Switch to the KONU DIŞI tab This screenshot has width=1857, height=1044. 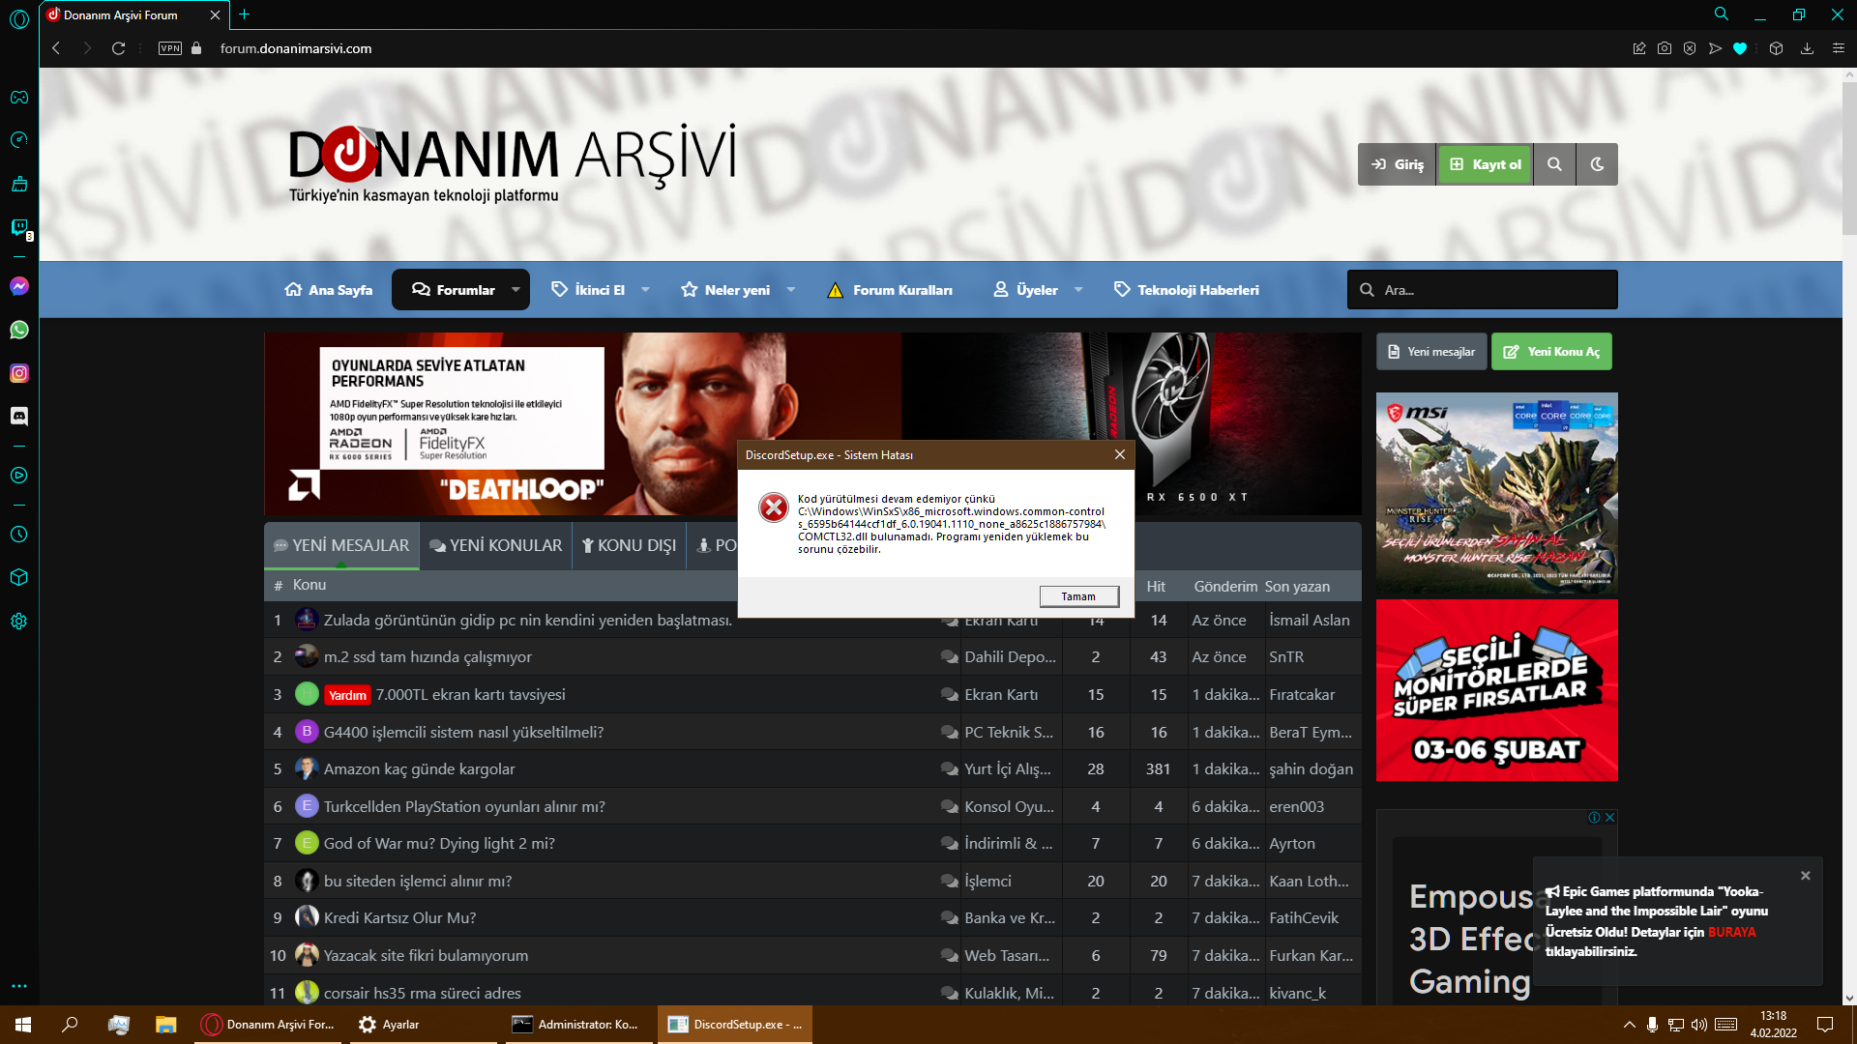[629, 546]
